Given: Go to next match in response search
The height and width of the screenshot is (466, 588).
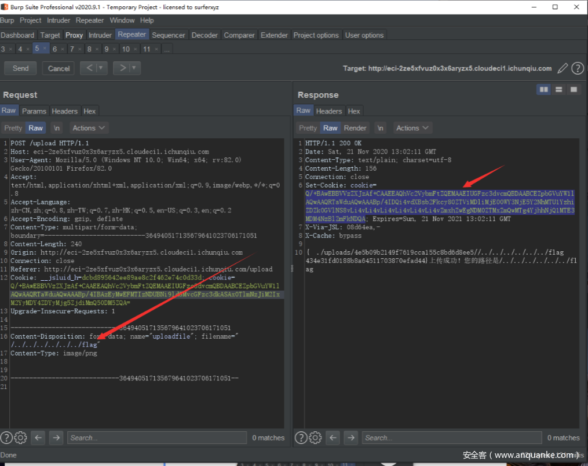Looking at the screenshot, I should (351, 438).
